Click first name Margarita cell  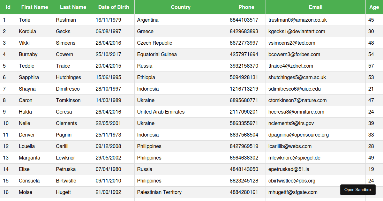(x=35, y=158)
